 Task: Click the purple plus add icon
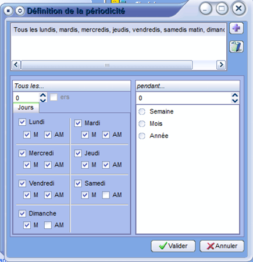tap(236, 29)
